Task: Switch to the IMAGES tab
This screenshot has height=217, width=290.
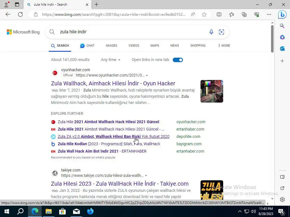Action: pyautogui.click(x=111, y=45)
